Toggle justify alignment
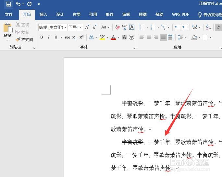222x177 pixels. coord(163,37)
